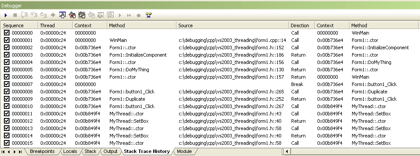Viewport: 420px width, 156px height.
Task: Toggle checkbox of sequence 00000005
Action: (x=6, y=70)
